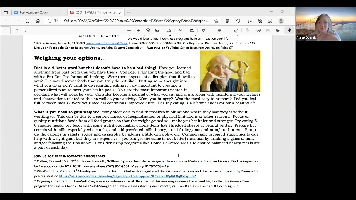Click the address bar file path

(136, 21)
